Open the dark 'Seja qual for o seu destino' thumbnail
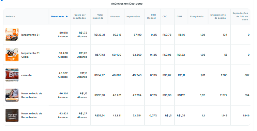The height and width of the screenshot is (131, 257). tap(12, 115)
